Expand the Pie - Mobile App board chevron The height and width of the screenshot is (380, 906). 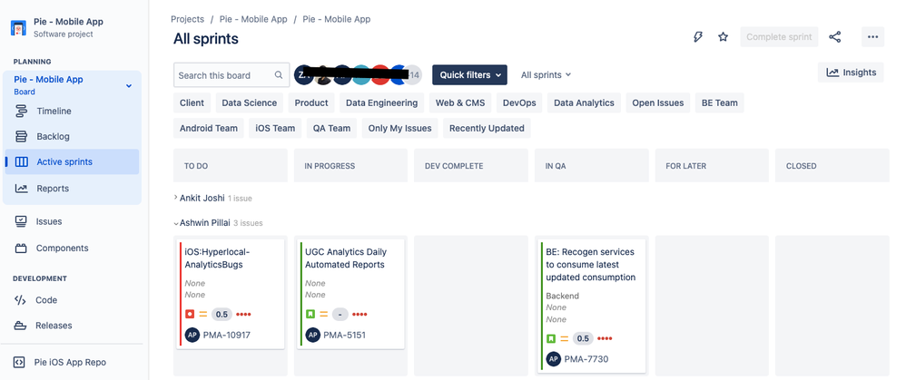pyautogui.click(x=129, y=85)
